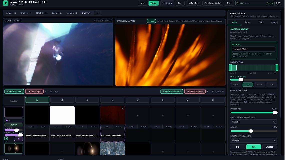This screenshot has height=160, width=285.
Task: Switch to the Deck 1 tab
Action: pyautogui.click(x=9, y=13)
